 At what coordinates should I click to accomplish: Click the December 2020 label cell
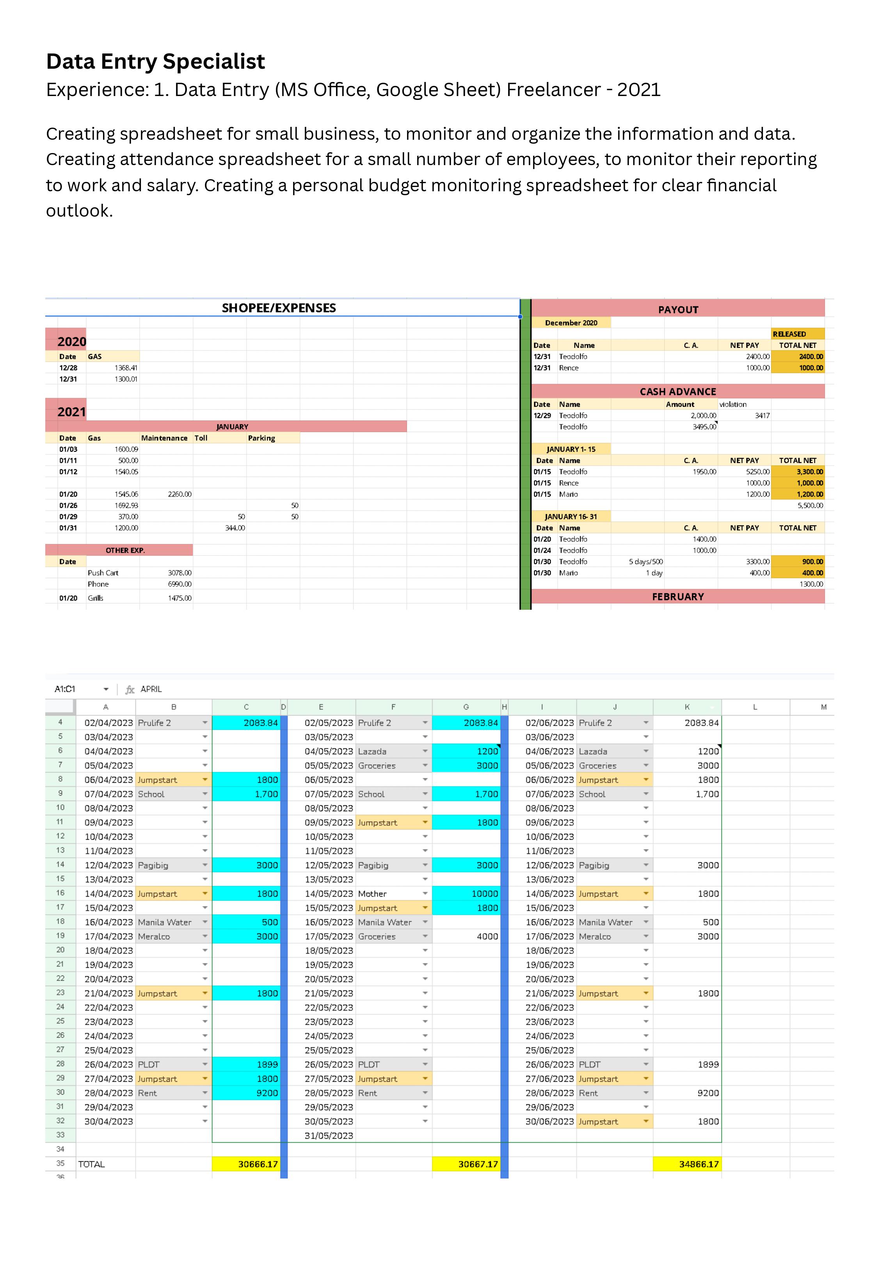click(571, 323)
